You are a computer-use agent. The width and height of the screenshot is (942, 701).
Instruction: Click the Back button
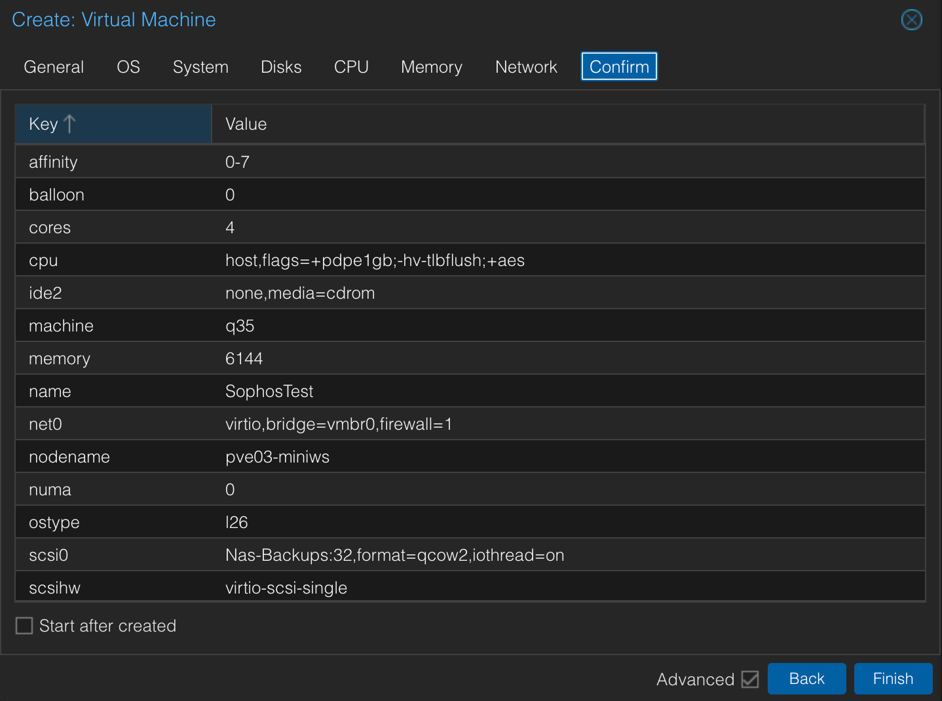pos(806,679)
